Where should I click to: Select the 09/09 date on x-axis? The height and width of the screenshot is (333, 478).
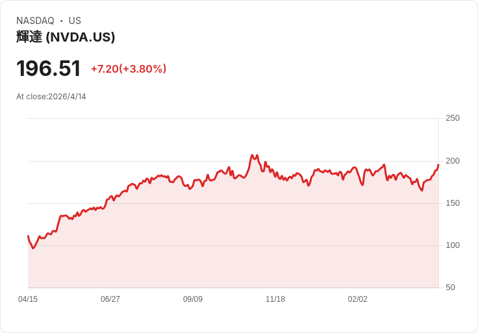click(193, 299)
